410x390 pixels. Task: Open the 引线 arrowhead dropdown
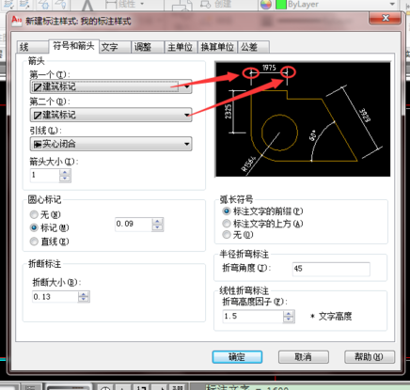(111, 144)
